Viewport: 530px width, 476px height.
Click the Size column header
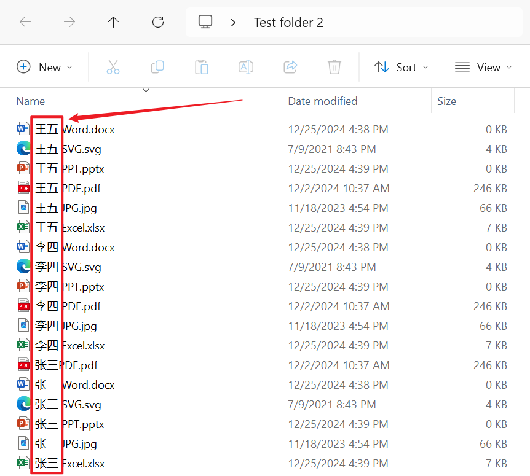coord(446,101)
